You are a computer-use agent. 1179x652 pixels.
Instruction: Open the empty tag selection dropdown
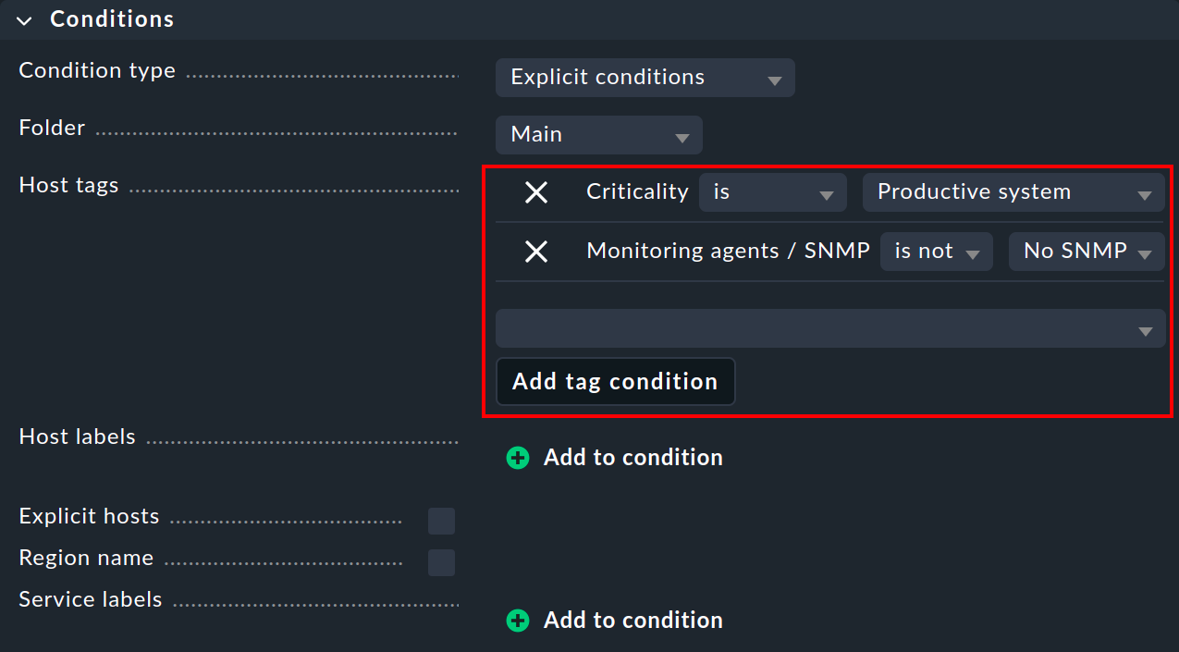pyautogui.click(x=829, y=328)
